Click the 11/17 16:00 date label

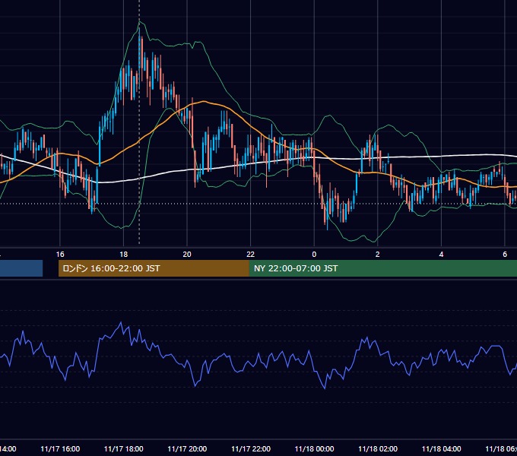pyautogui.click(x=60, y=448)
